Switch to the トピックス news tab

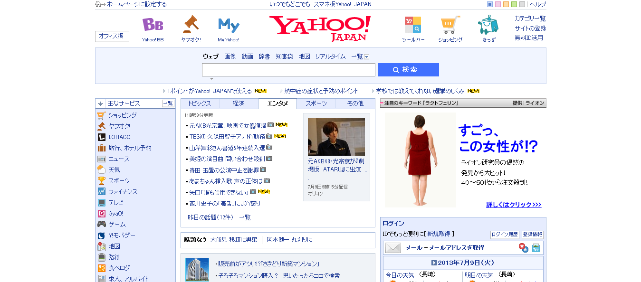200,103
